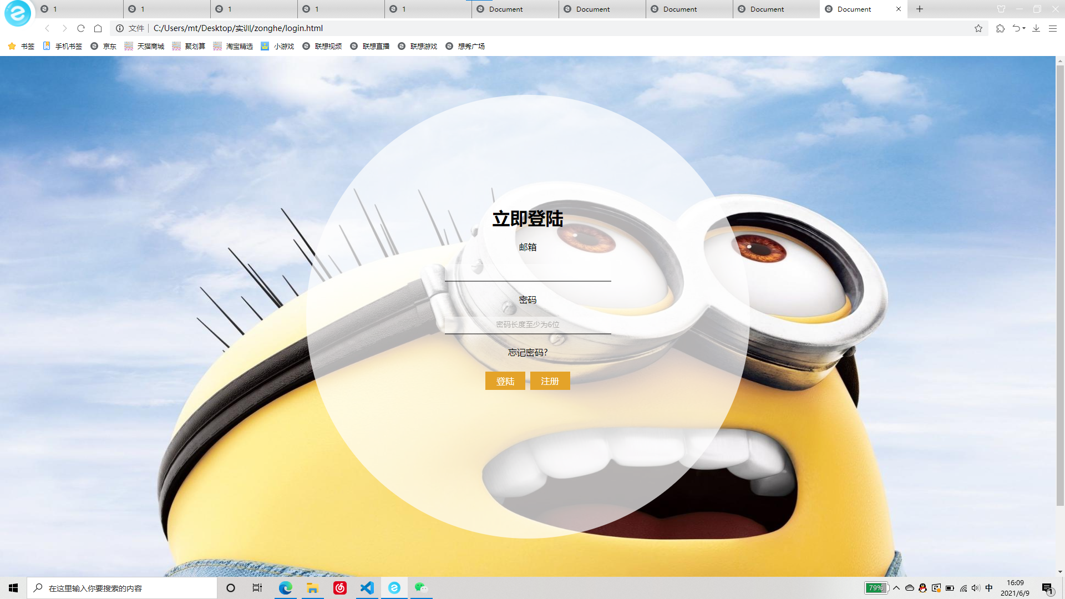This screenshot has width=1065, height=599.
Task: Open the browser hamburger main menu
Action: click(x=1052, y=28)
